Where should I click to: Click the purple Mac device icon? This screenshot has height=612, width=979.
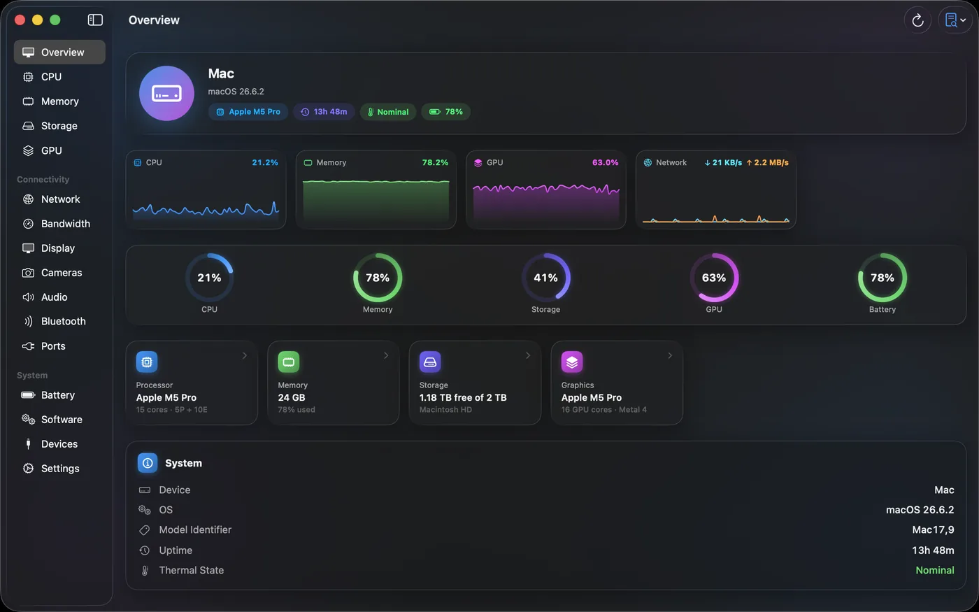tap(166, 93)
